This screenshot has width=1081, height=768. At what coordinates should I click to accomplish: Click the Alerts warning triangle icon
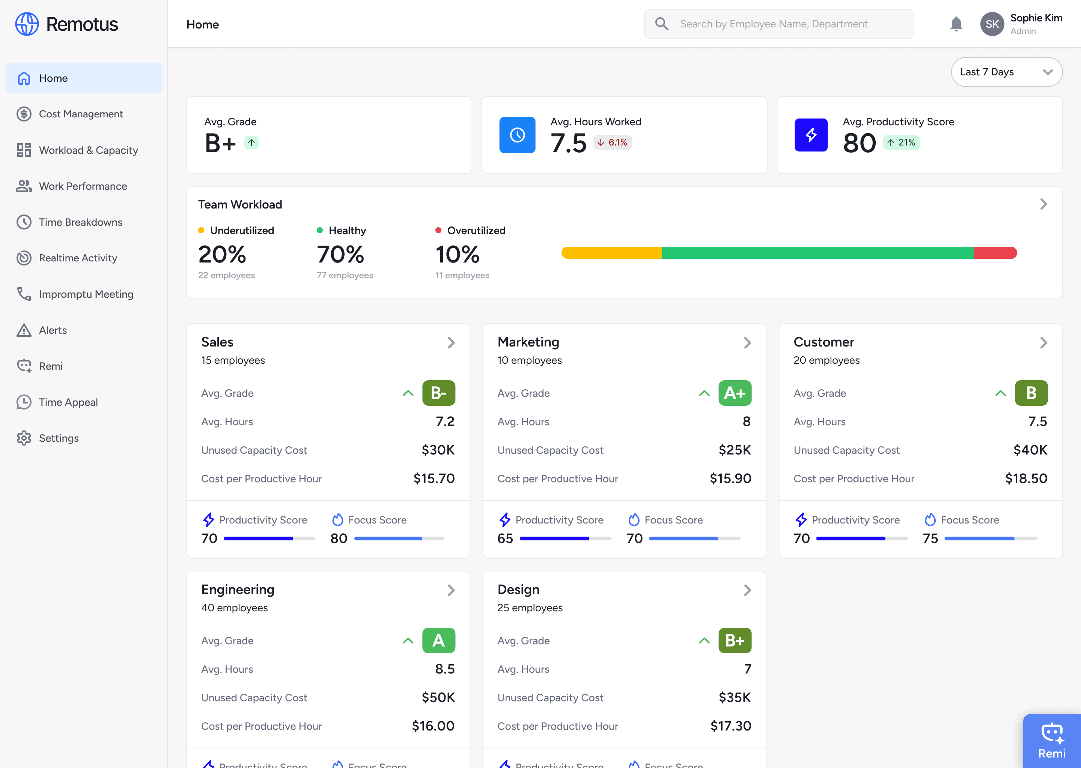pyautogui.click(x=24, y=330)
